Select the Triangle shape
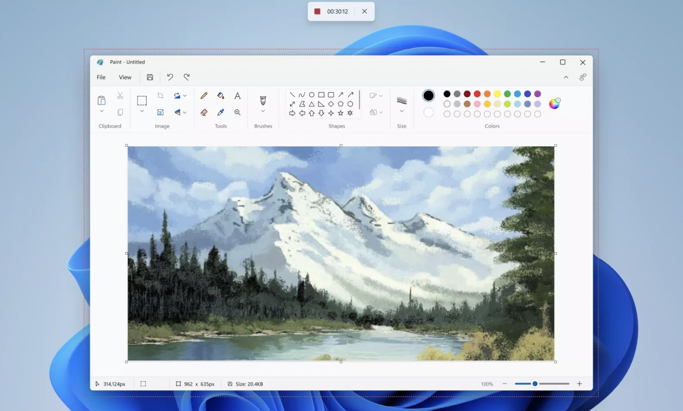The height and width of the screenshot is (411, 683). (311, 104)
